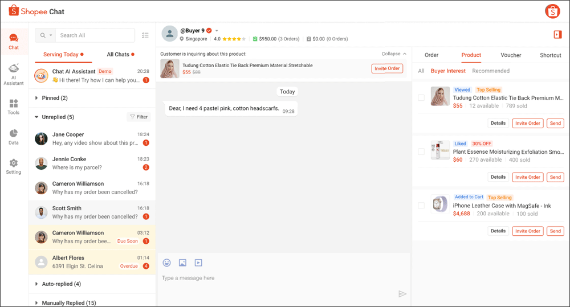Open the dropdown next to Buyer 9
Viewport: 570px width, 307px height.
pos(217,31)
